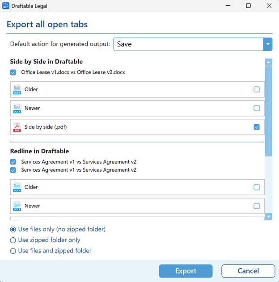Select Use files and zipped folder option
This screenshot has height=282, width=279.
[13, 251]
